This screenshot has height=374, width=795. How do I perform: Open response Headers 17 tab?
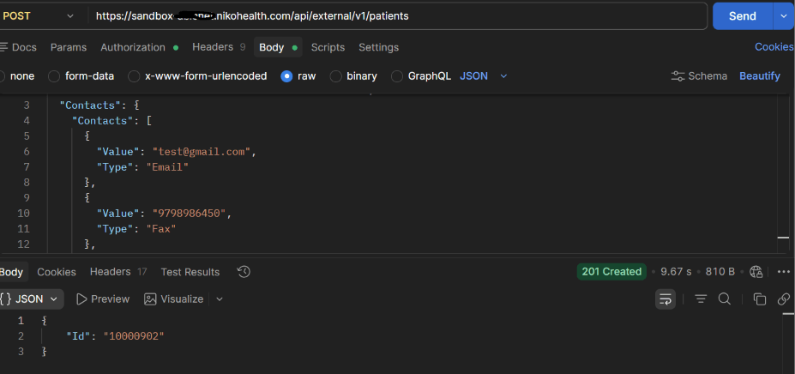[118, 272]
